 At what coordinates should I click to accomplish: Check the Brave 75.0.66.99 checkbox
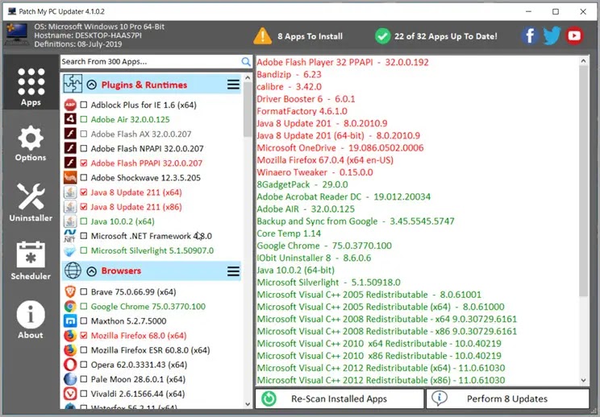(x=84, y=291)
